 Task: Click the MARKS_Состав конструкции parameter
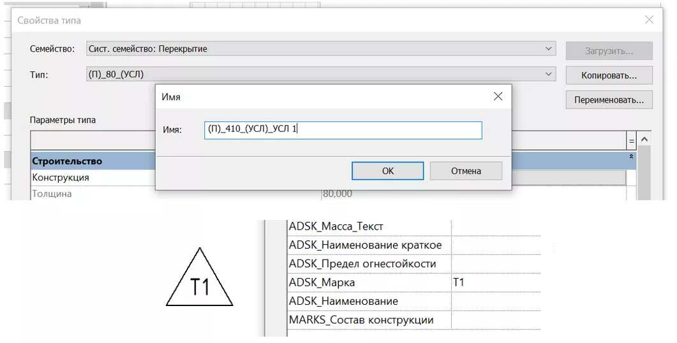click(x=361, y=320)
